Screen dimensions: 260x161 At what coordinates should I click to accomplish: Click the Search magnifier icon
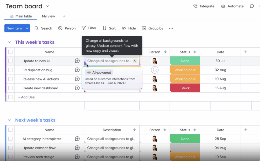point(37,28)
